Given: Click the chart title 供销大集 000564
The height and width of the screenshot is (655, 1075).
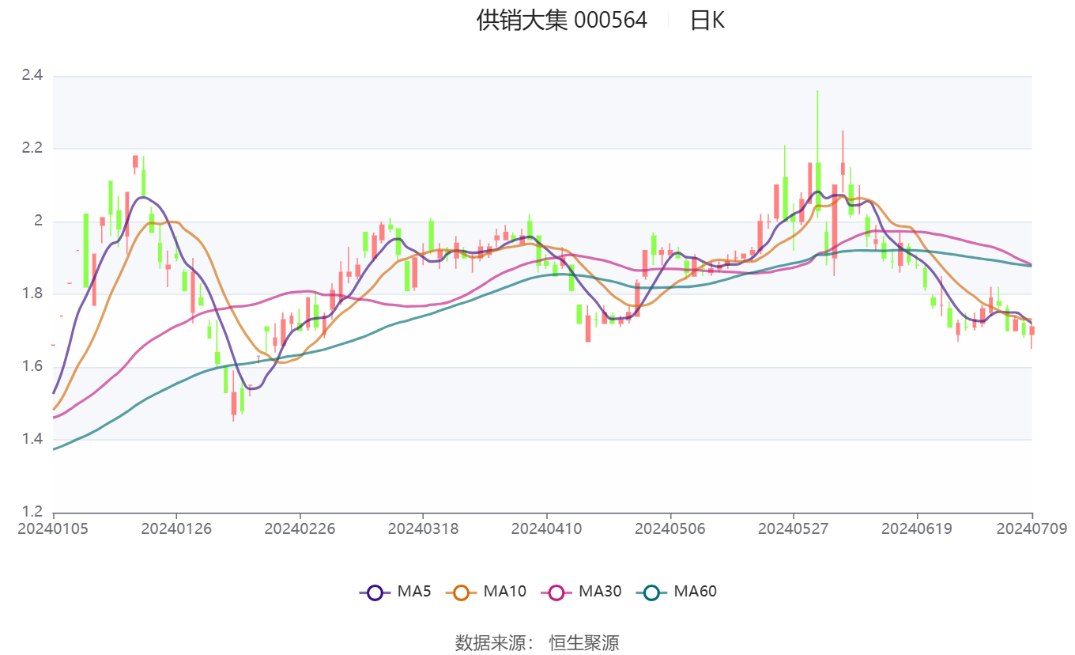Looking at the screenshot, I should (x=562, y=20).
